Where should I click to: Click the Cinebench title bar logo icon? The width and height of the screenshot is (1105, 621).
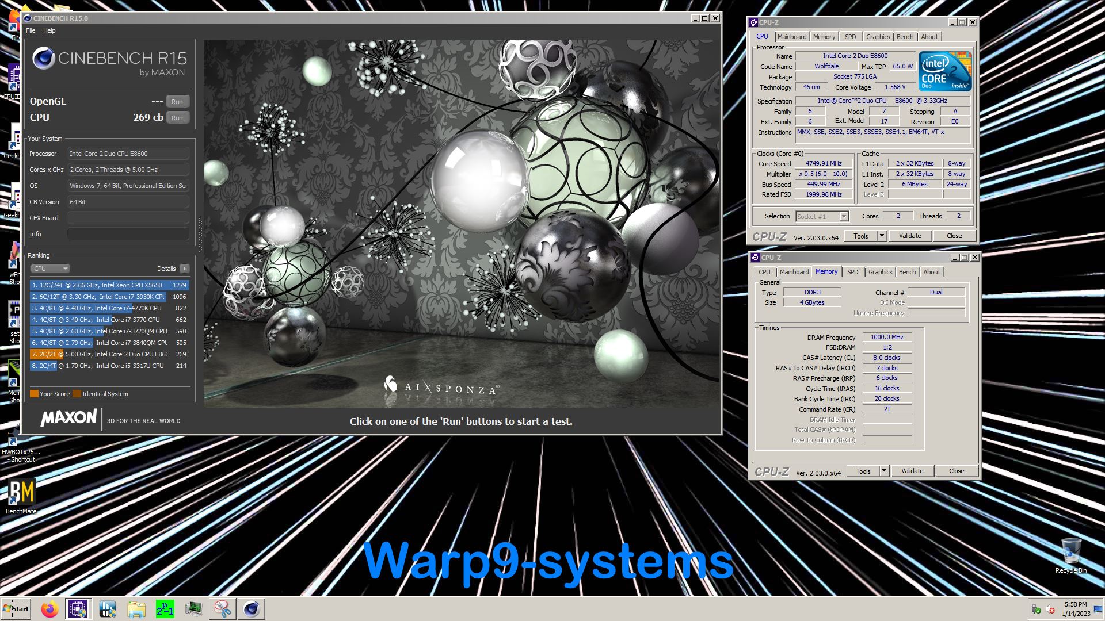tap(27, 18)
